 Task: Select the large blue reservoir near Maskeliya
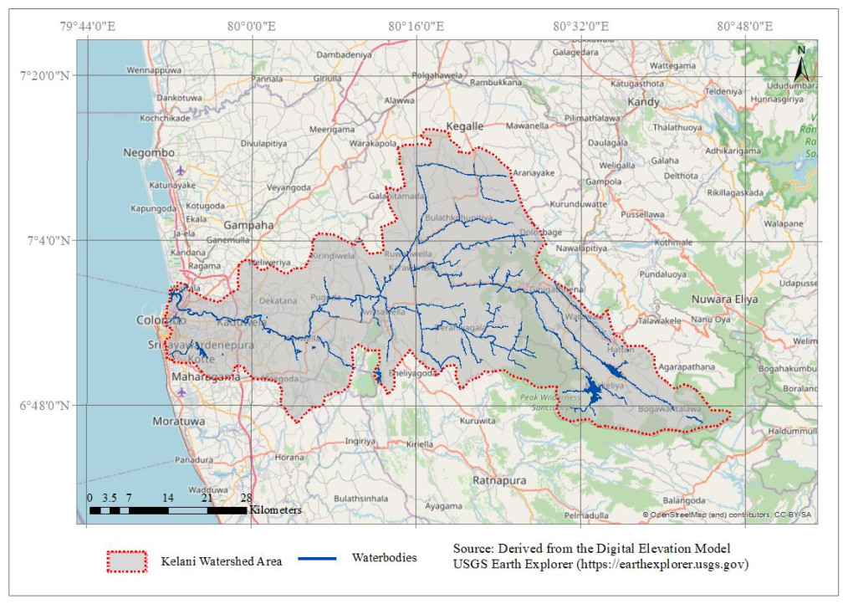tap(595, 392)
